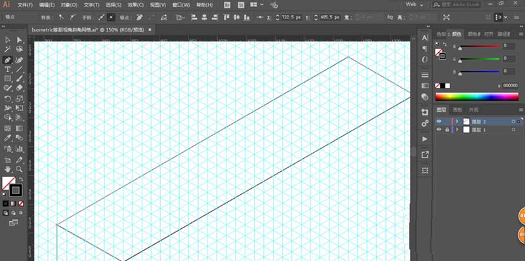
Task: Pick the Blend tool
Action: pyautogui.click(x=20, y=138)
